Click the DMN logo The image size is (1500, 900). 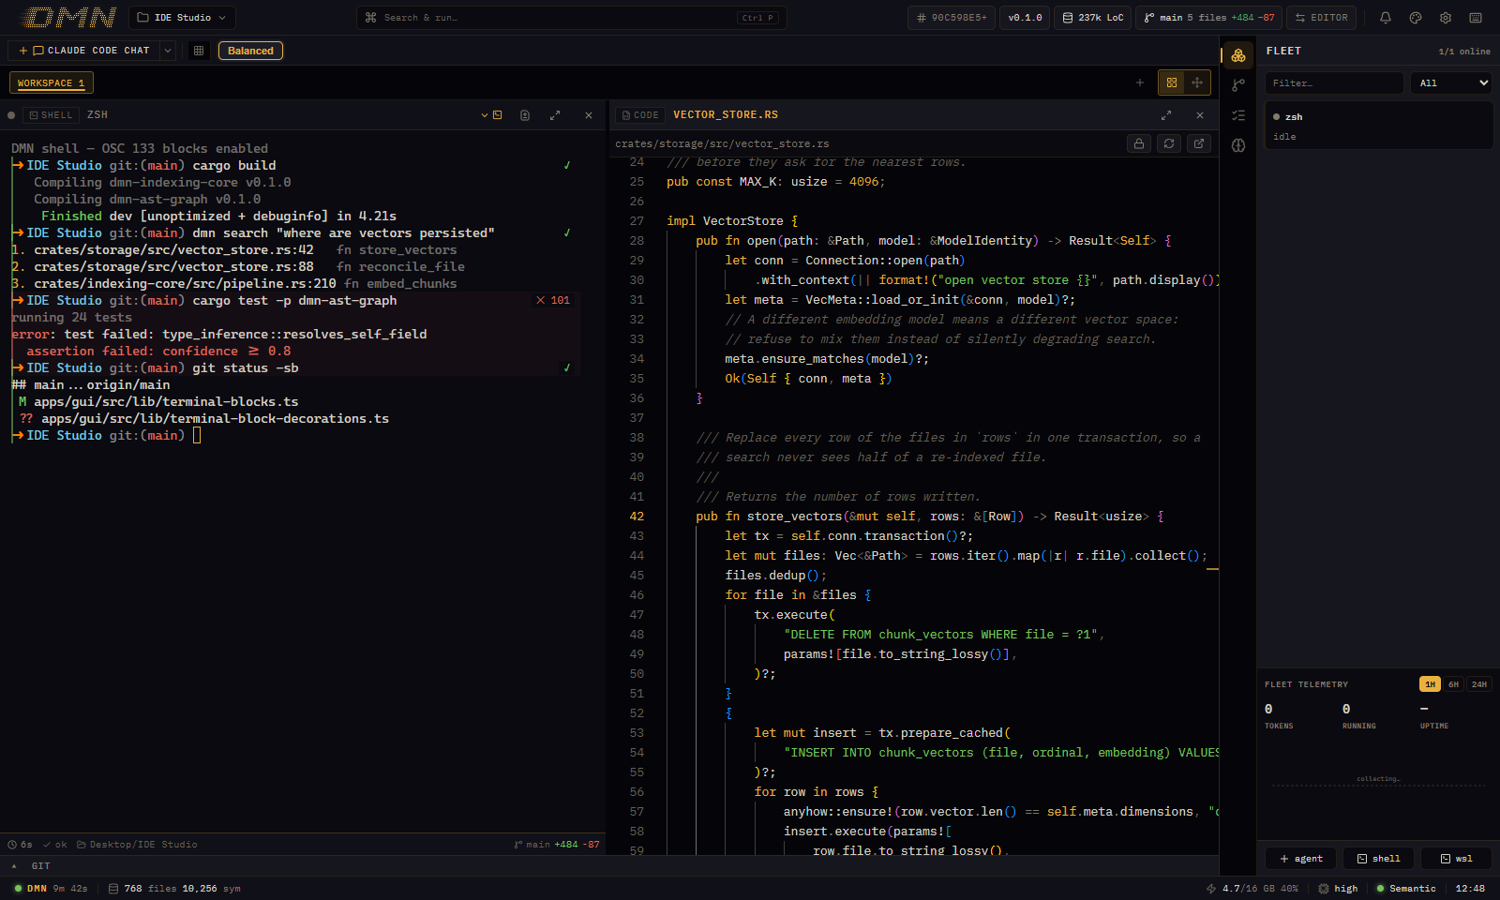pos(68,18)
